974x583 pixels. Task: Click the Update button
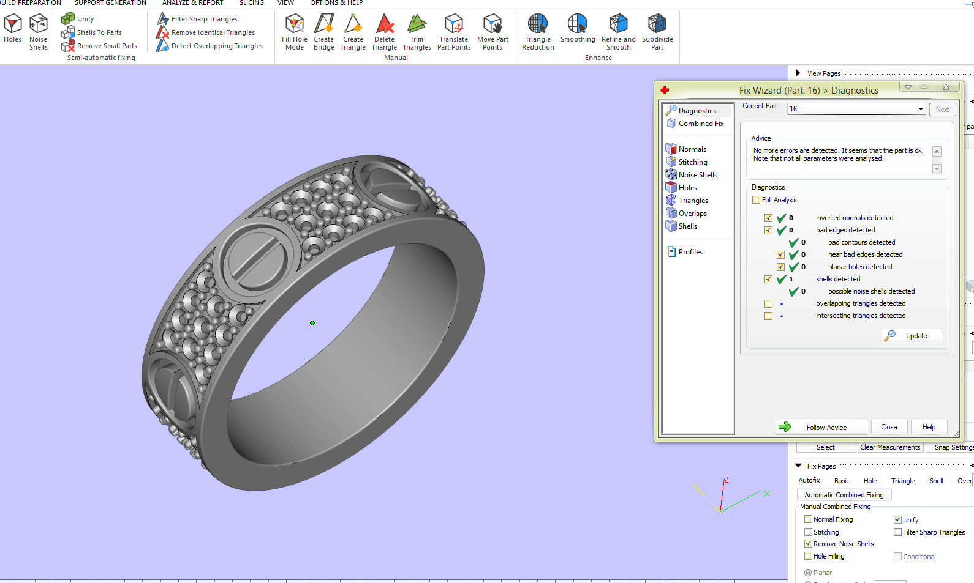tap(912, 336)
